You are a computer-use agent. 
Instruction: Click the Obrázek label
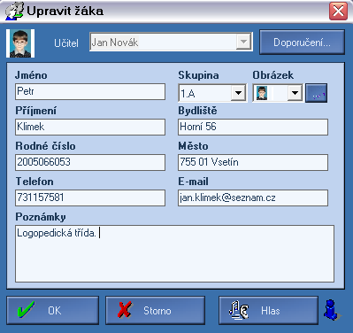(273, 75)
